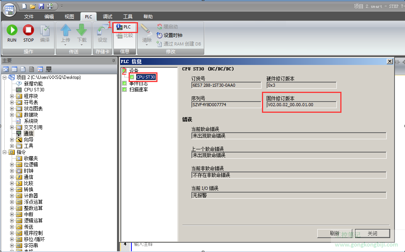Select the 中断 instruction folder
This screenshot has width=405, height=252.
coord(28,214)
